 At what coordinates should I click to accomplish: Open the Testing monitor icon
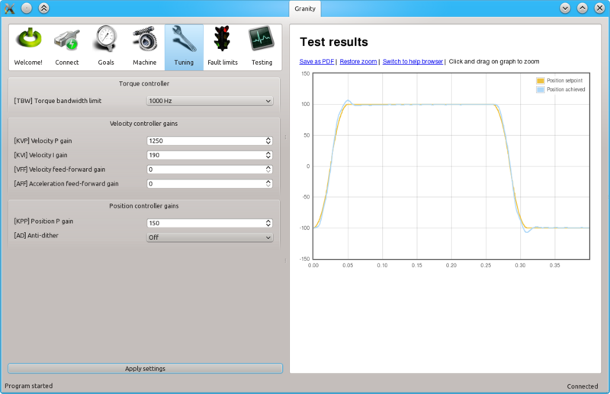pos(262,47)
